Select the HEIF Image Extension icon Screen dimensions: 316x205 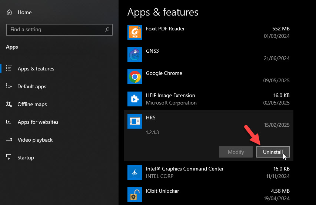(x=134, y=99)
